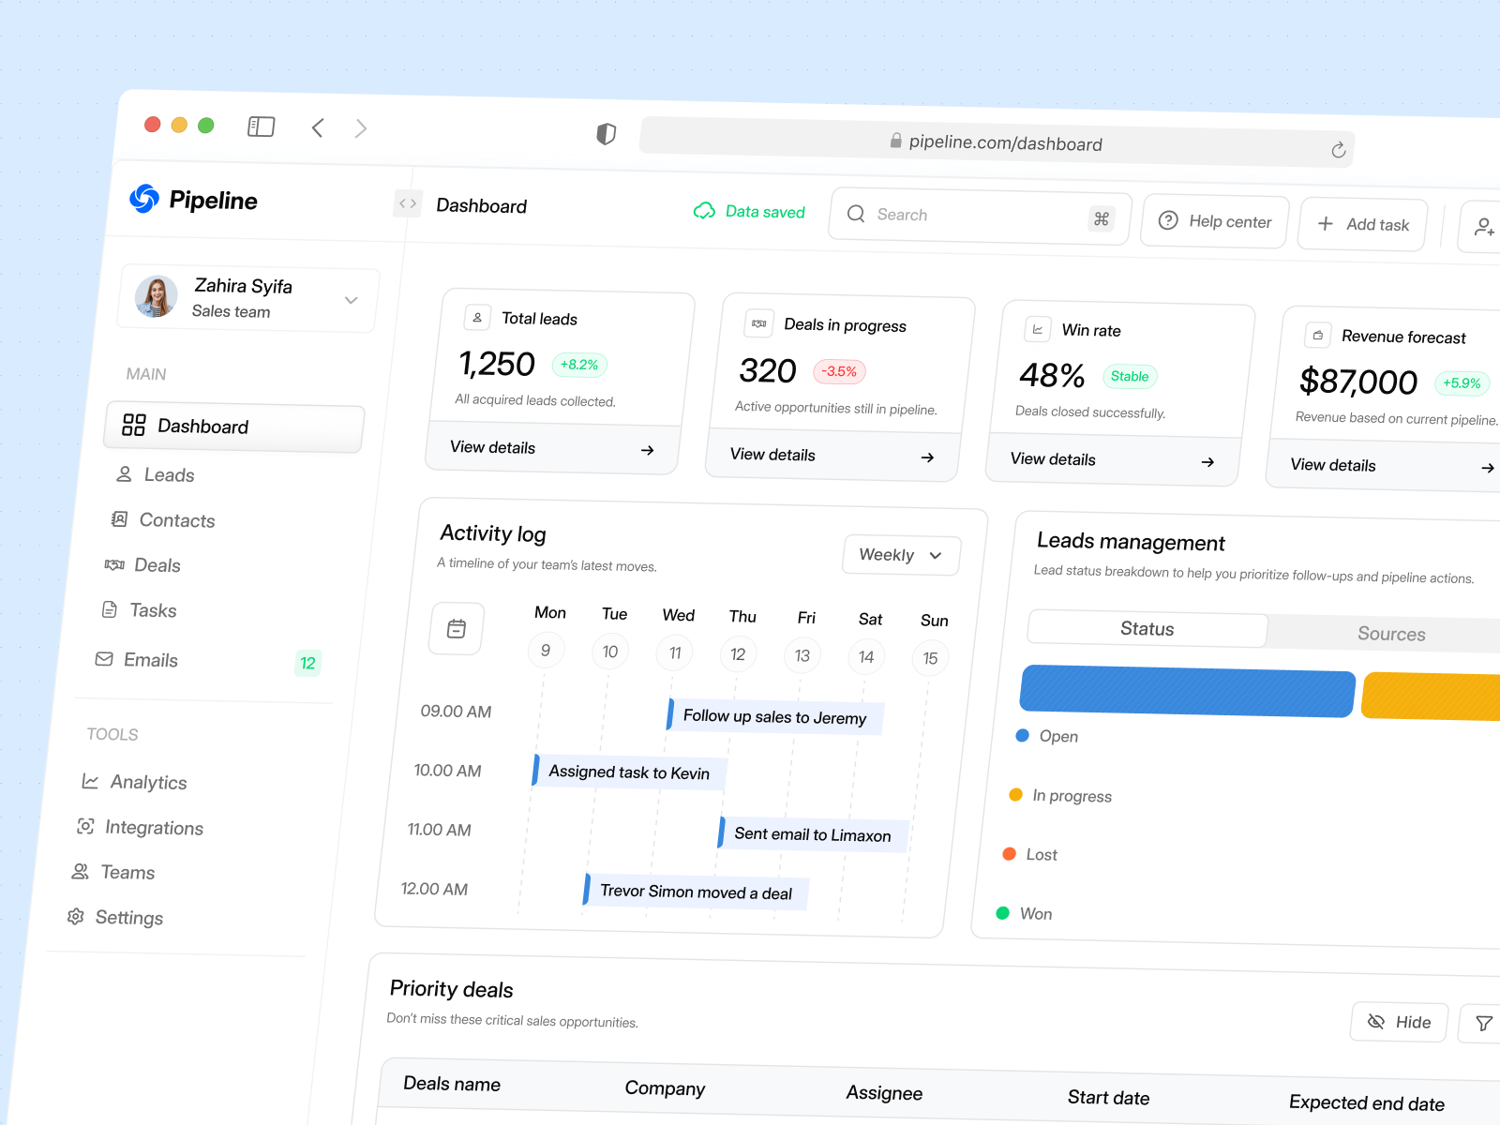The width and height of the screenshot is (1500, 1125).
Task: Open the Activity log calendar icon
Action: [457, 629]
